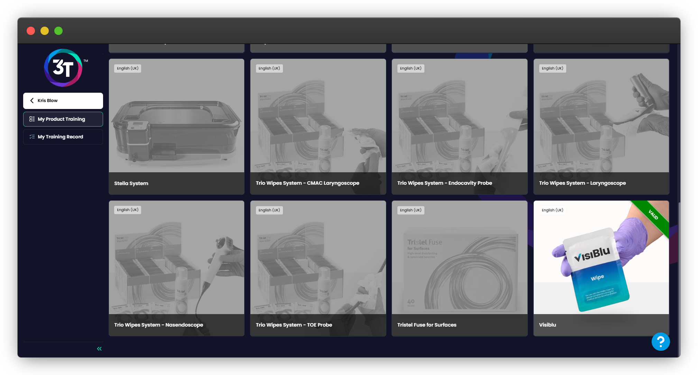
Task: Click the Visiblu title text
Action: click(x=548, y=325)
